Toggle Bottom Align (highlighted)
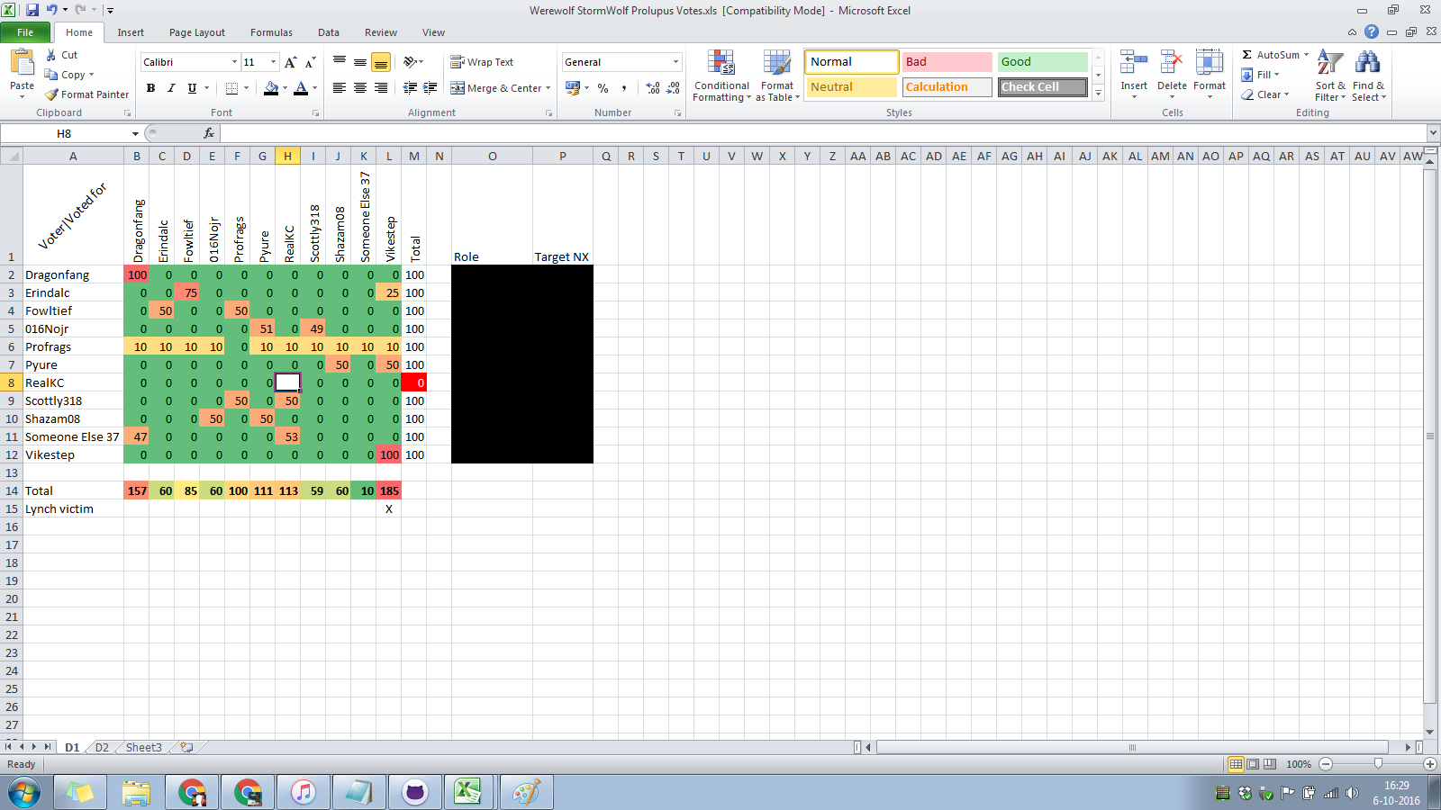1441x810 pixels. (381, 62)
